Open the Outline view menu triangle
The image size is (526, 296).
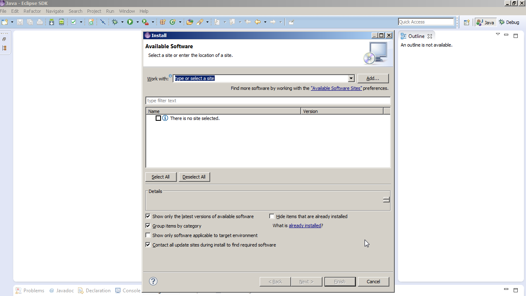pyautogui.click(x=498, y=34)
